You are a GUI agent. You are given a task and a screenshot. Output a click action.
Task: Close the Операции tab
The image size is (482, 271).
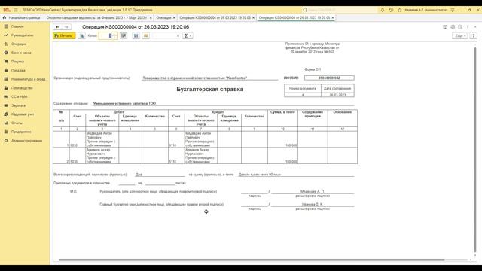[174, 18]
